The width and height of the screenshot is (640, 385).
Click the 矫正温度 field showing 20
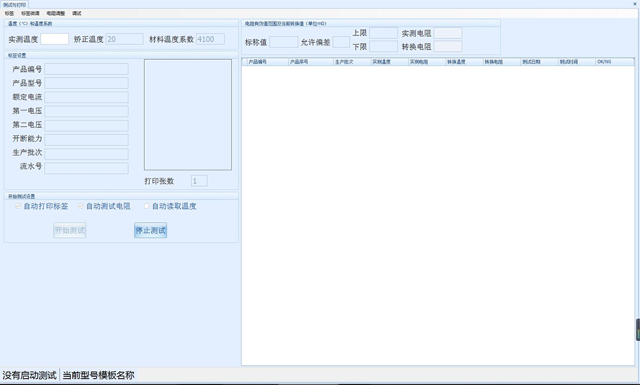(125, 39)
